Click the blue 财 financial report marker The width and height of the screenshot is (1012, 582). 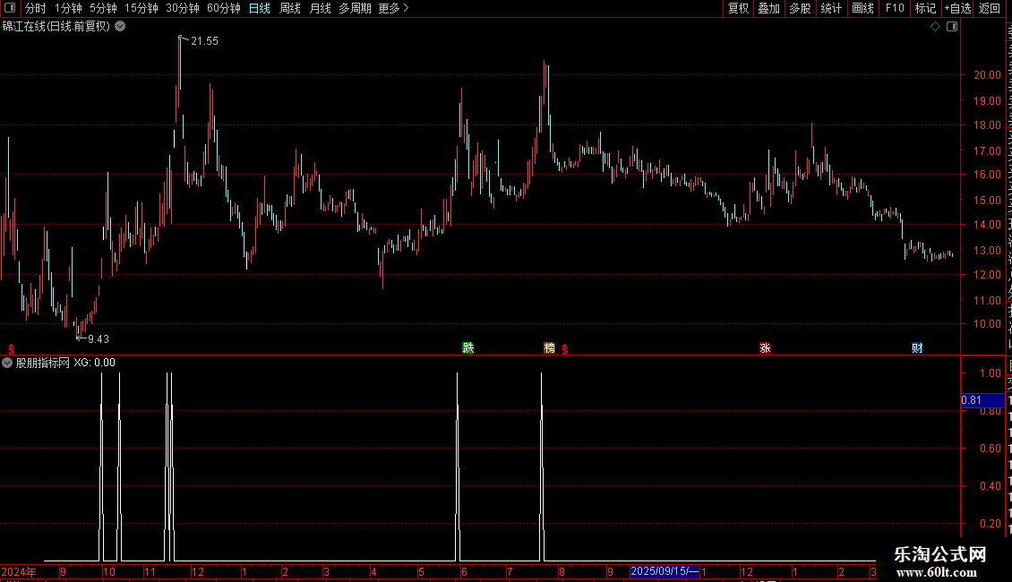point(917,347)
